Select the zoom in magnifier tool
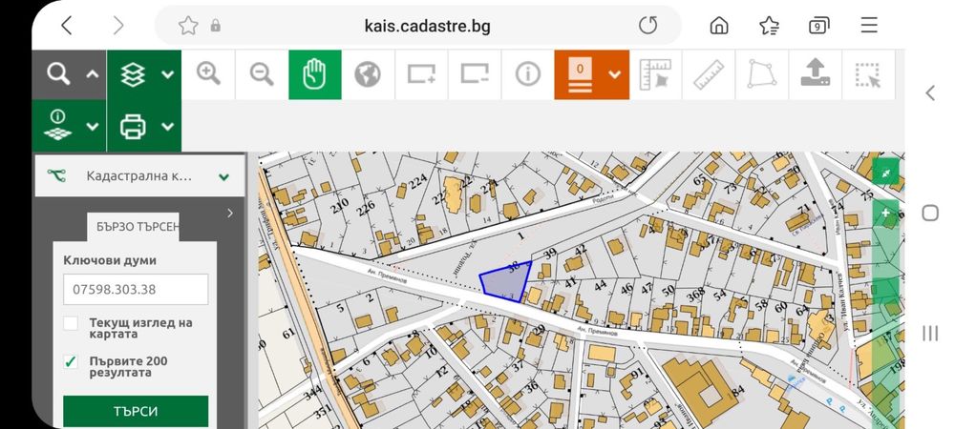The width and height of the screenshot is (955, 429). pyautogui.click(x=208, y=74)
